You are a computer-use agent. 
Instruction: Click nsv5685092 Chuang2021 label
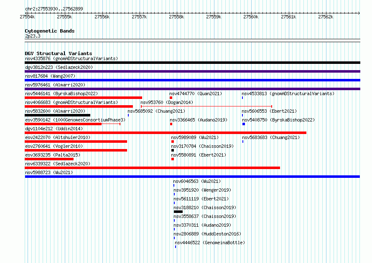pos(156,111)
